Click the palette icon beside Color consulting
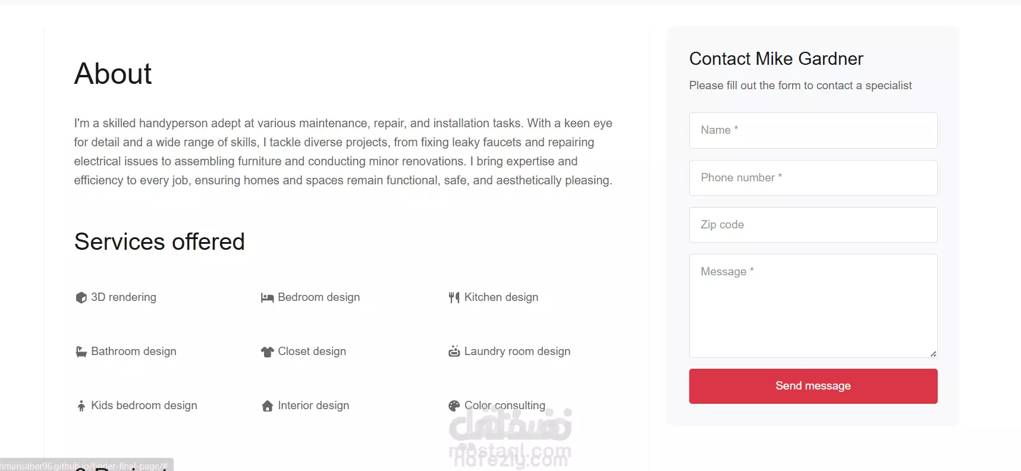The width and height of the screenshot is (1021, 471). click(x=454, y=406)
